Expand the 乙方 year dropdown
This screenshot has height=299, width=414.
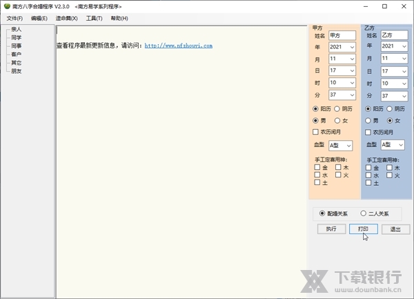(x=404, y=46)
